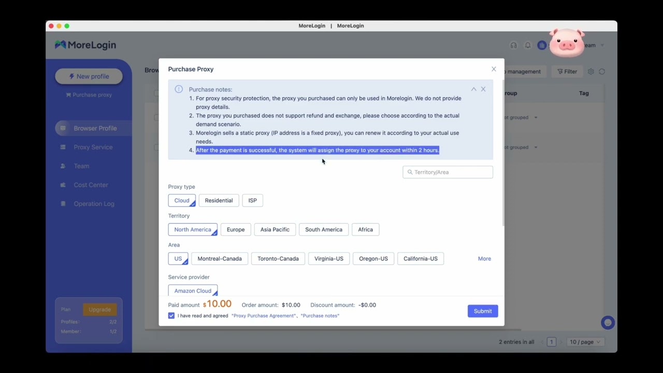
Task: Open the notifications bell
Action: [528, 45]
